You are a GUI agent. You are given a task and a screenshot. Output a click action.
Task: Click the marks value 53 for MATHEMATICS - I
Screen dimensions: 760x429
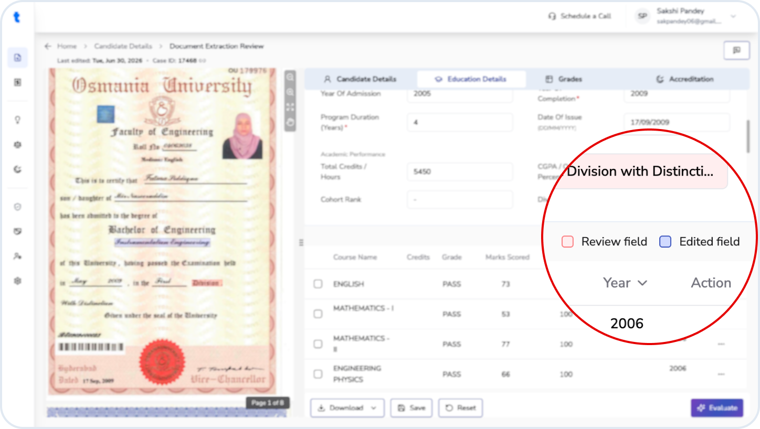pos(506,314)
